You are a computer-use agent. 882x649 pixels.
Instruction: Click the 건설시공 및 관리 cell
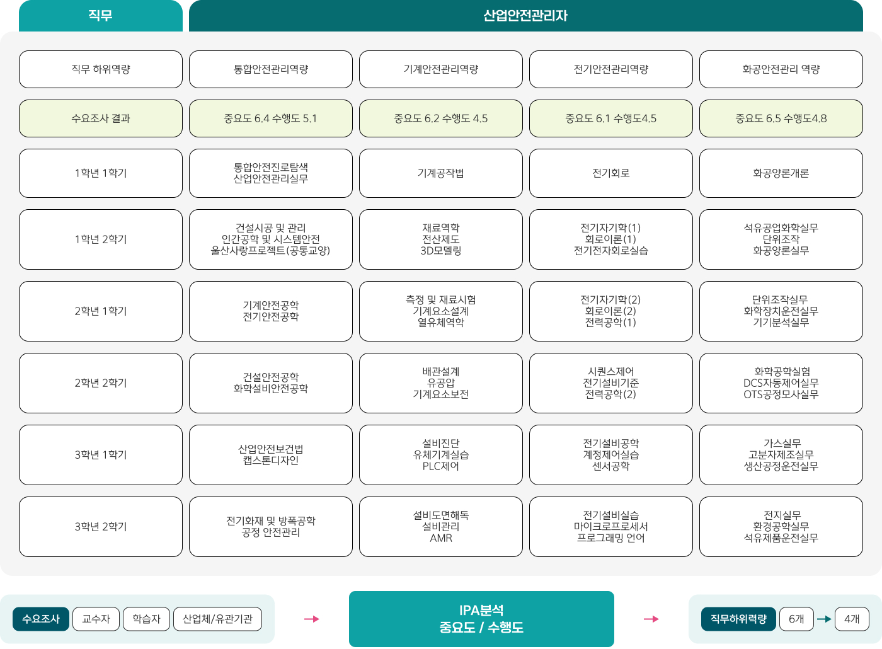pos(271,239)
